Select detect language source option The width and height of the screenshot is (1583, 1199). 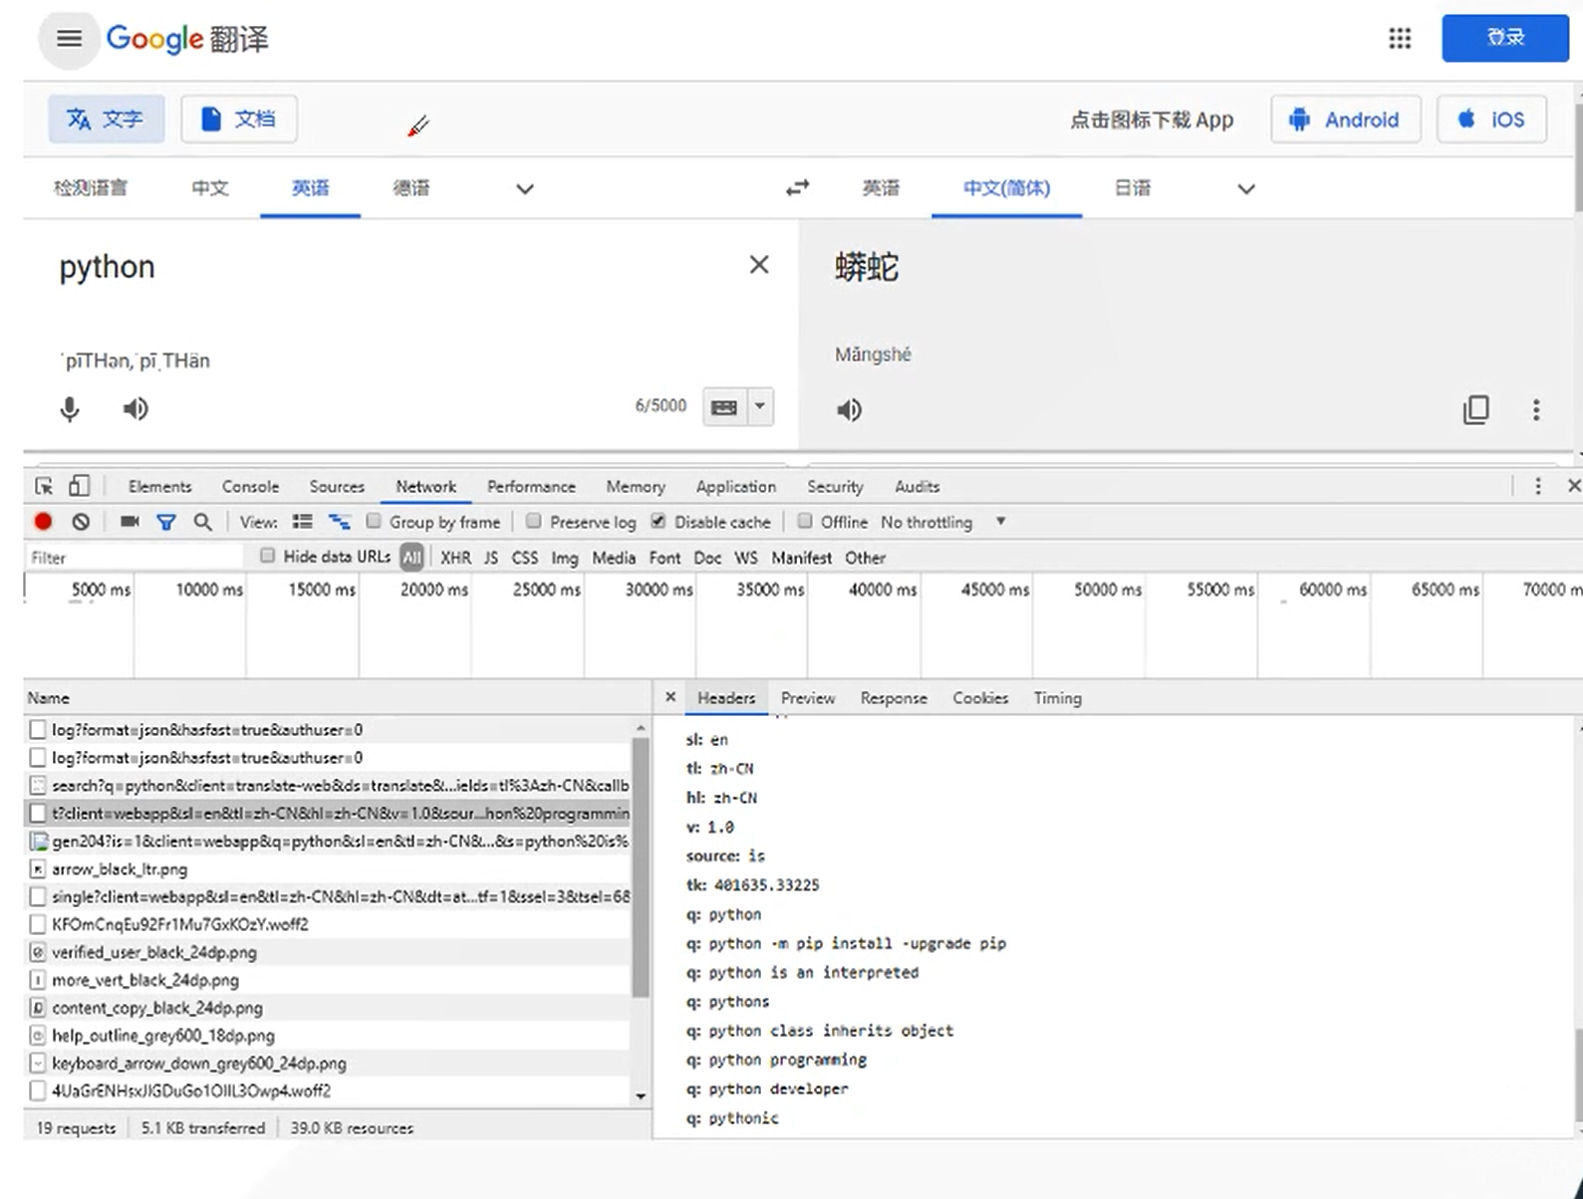pyautogui.click(x=91, y=188)
